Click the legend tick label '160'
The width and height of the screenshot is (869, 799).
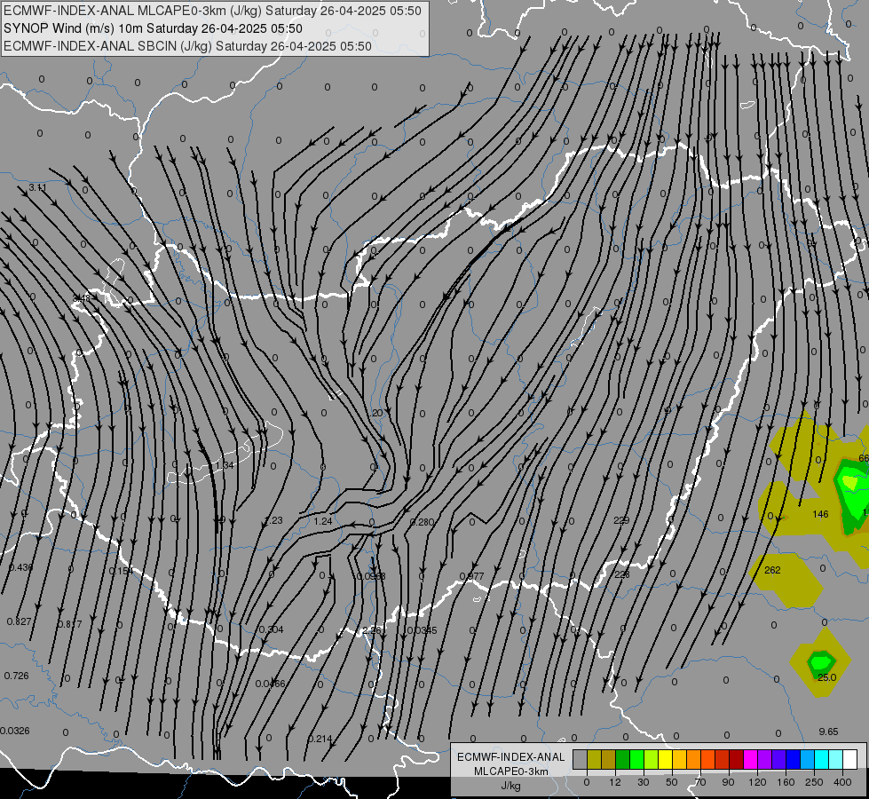[786, 782]
